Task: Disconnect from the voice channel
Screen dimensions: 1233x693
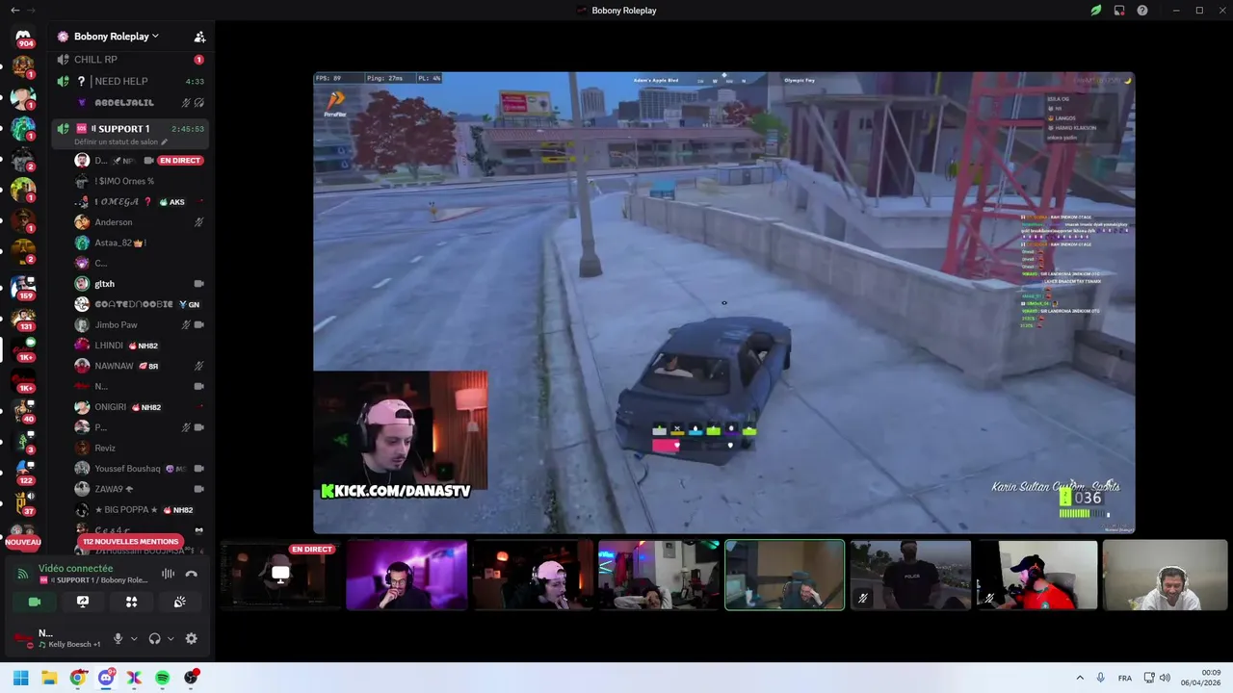Action: coord(191,574)
